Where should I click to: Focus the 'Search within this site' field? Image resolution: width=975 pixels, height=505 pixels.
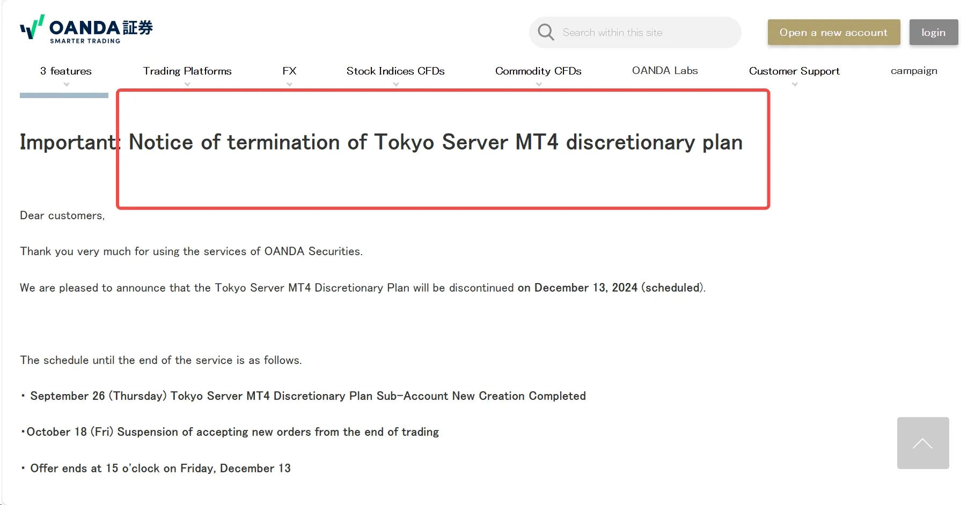pos(635,32)
